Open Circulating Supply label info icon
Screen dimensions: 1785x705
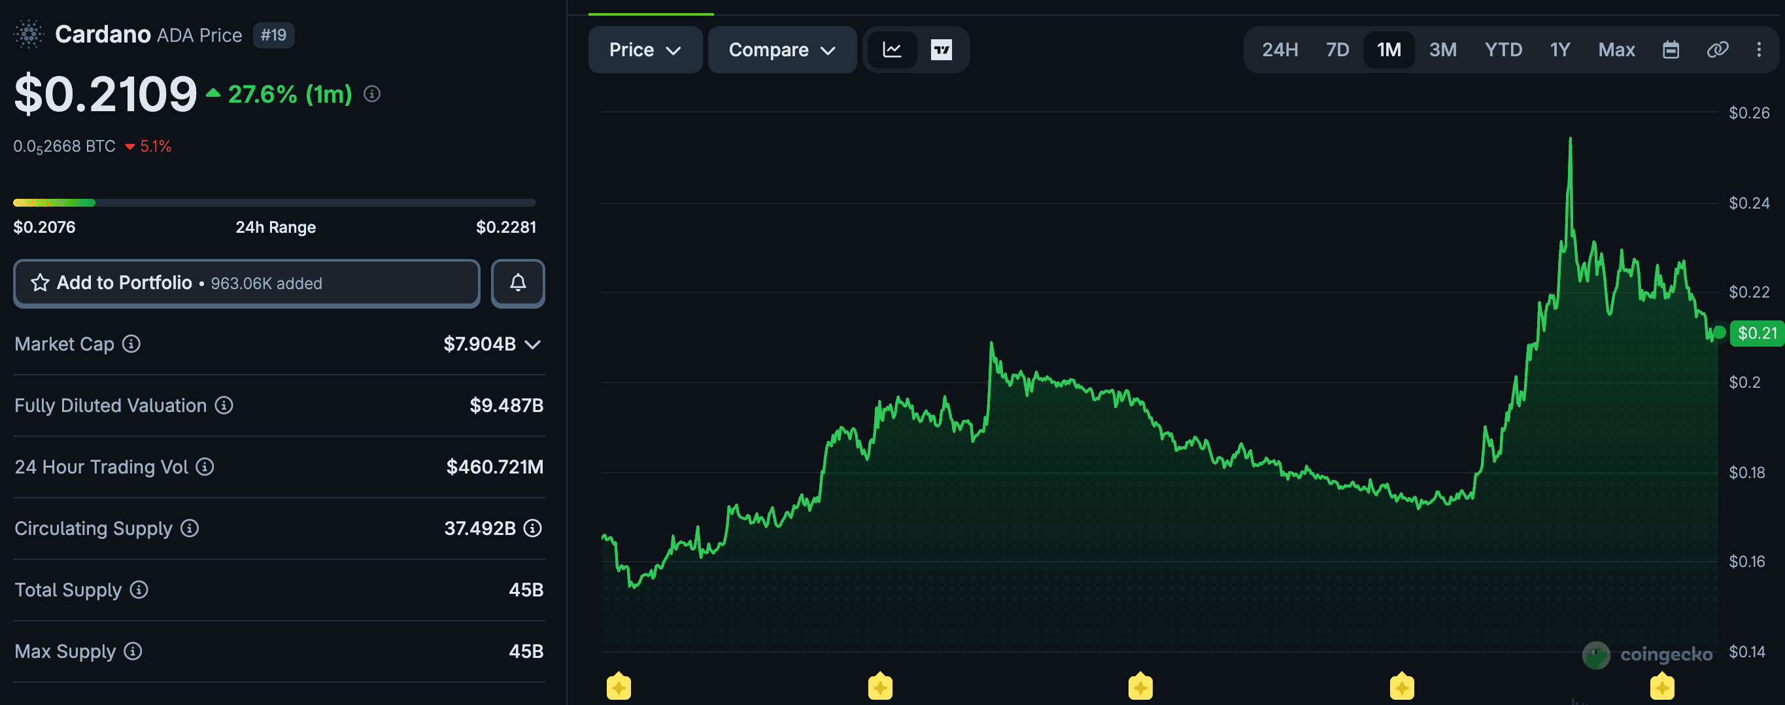(190, 528)
